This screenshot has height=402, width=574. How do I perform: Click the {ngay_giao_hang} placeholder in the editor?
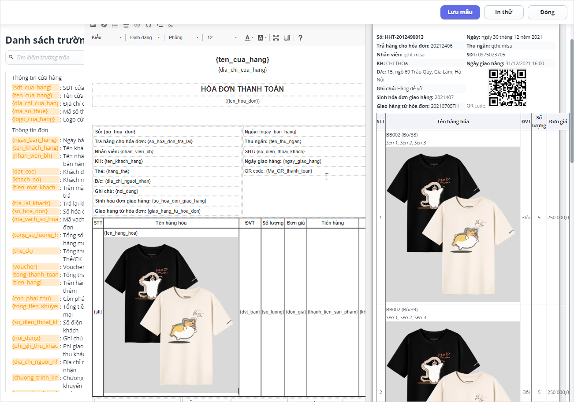302,161
